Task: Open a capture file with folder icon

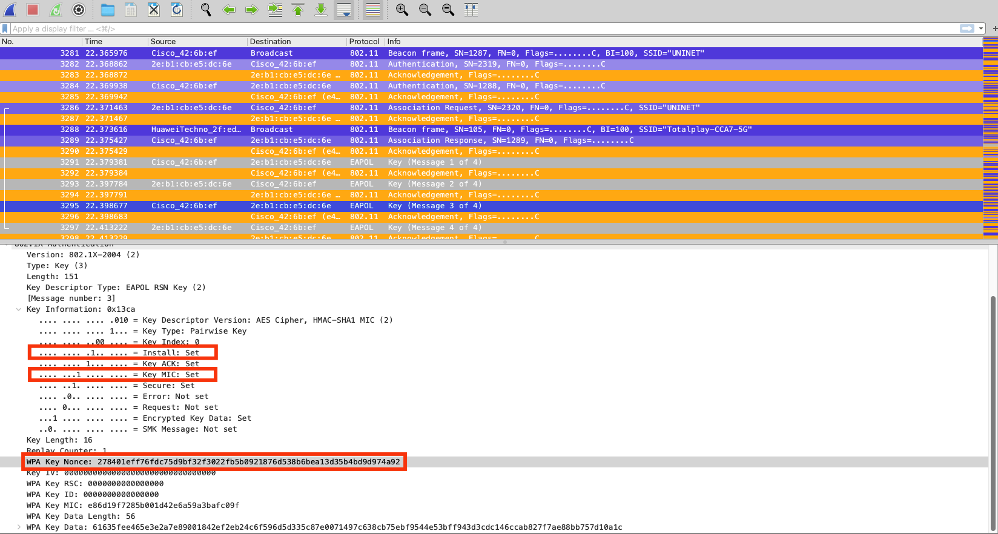Action: [x=108, y=10]
